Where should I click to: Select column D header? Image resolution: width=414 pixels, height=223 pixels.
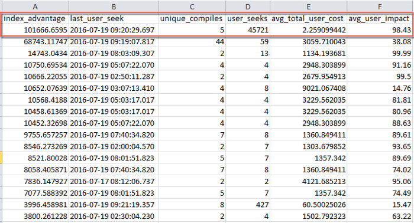pos(248,6)
